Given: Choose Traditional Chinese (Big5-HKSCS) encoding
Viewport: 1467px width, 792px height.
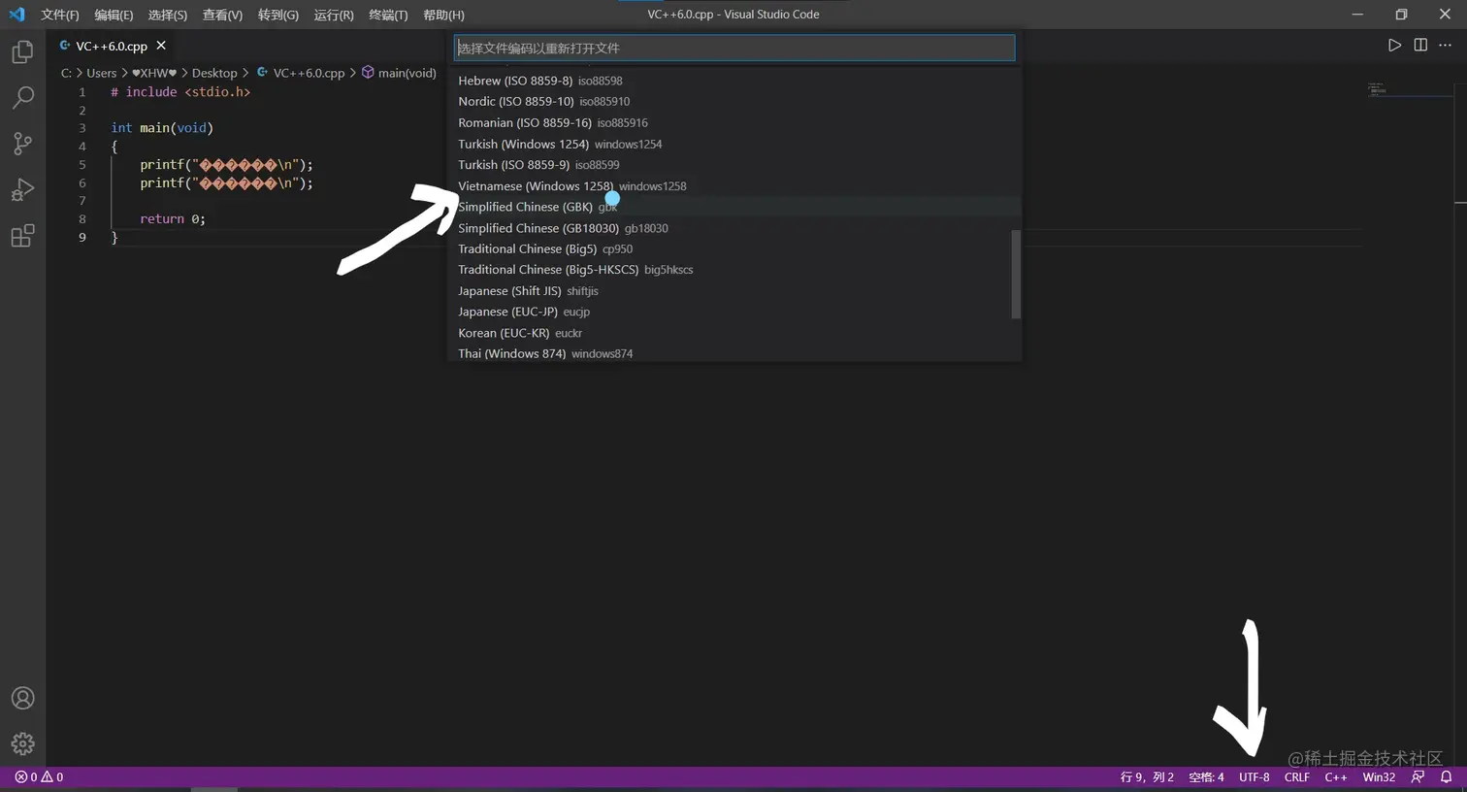Looking at the screenshot, I should pyautogui.click(x=734, y=270).
